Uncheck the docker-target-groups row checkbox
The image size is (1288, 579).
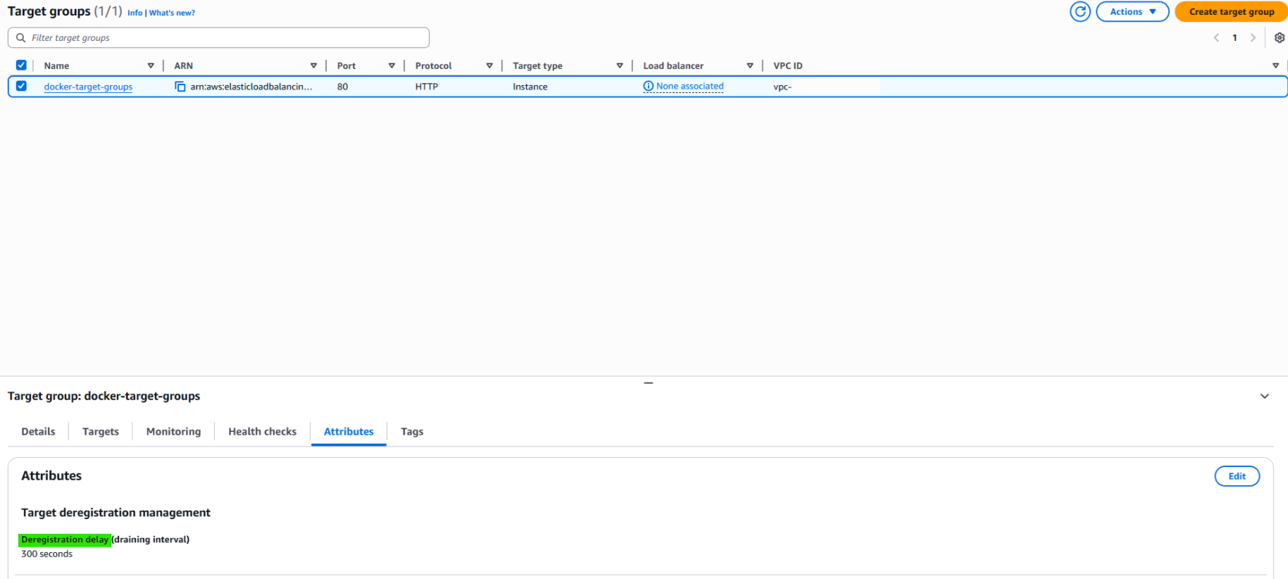tap(21, 86)
